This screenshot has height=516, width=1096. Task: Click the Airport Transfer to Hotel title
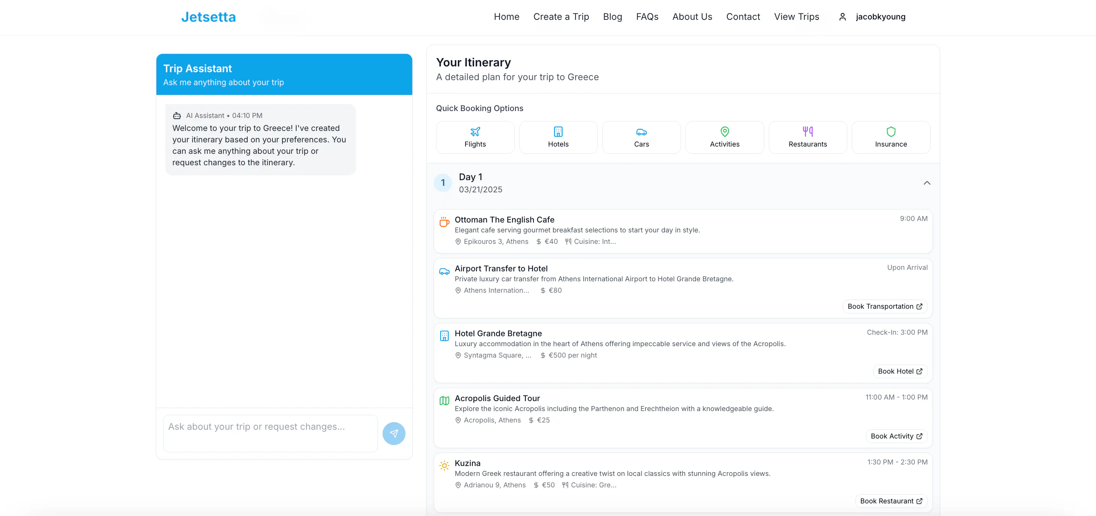501,268
